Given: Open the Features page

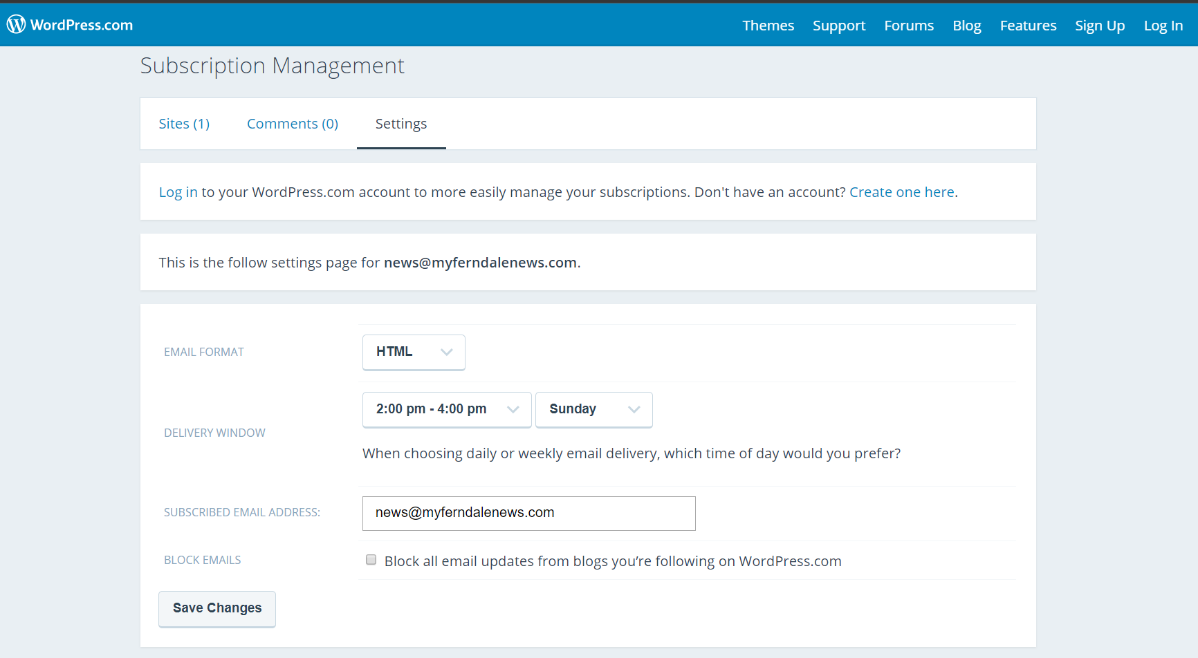Looking at the screenshot, I should (x=1028, y=26).
